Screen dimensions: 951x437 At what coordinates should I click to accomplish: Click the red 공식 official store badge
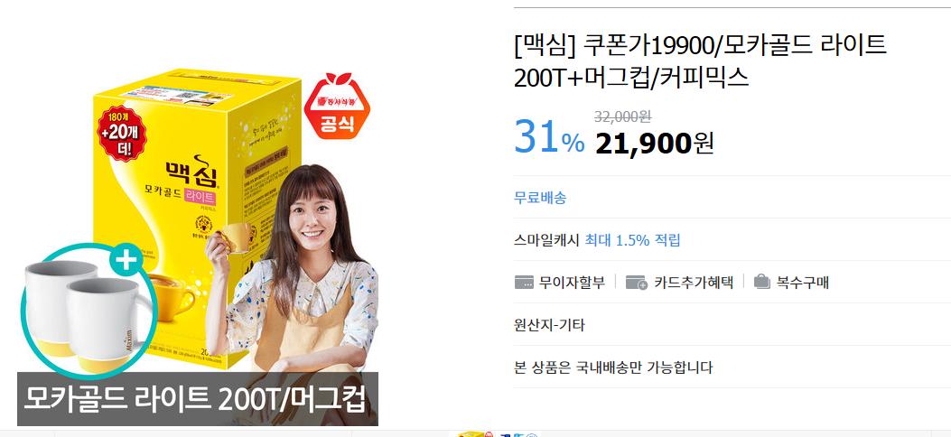[x=336, y=106]
